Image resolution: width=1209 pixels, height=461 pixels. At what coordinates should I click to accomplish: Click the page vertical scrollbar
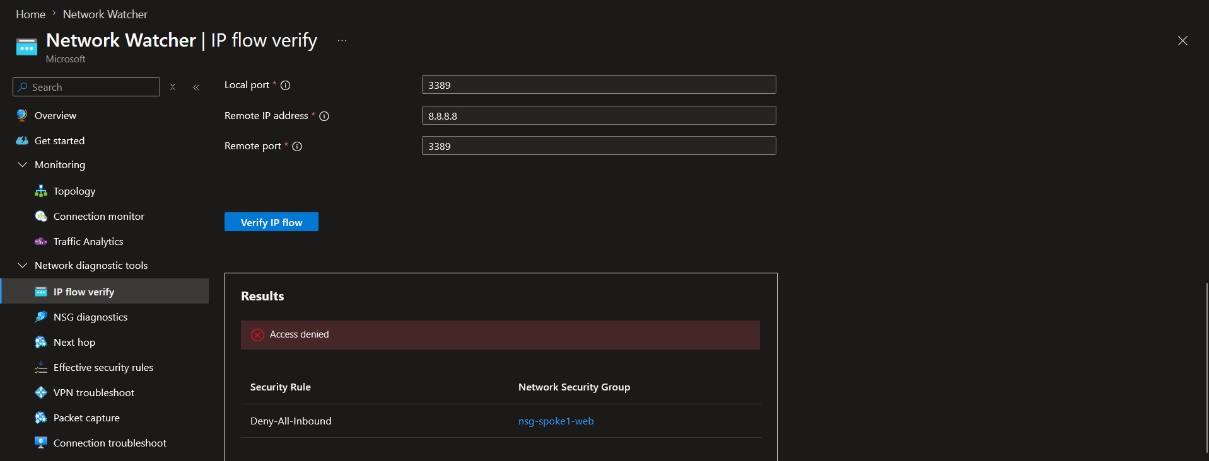click(x=1206, y=368)
